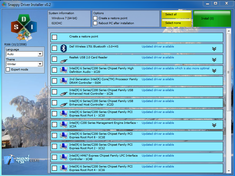
Task: Click the scrollbar down arrow
Action: (x=229, y=171)
